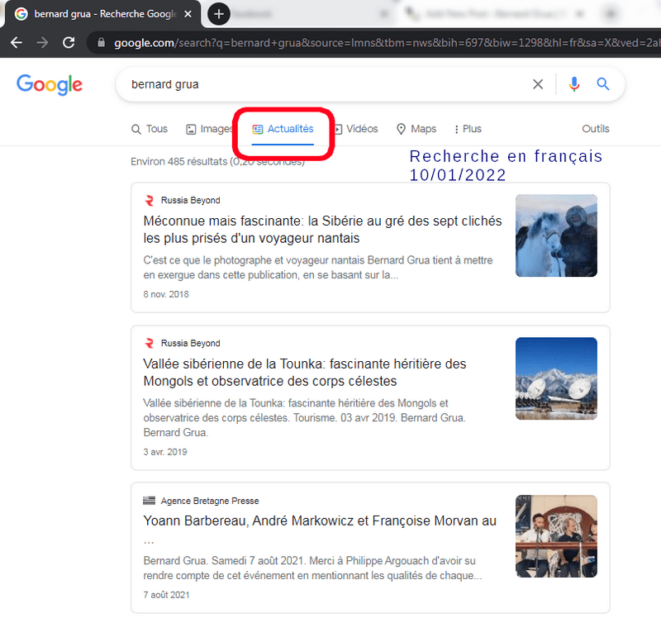Screen dimensions: 661x618
Task: Select the Images search tab
Action: click(209, 129)
